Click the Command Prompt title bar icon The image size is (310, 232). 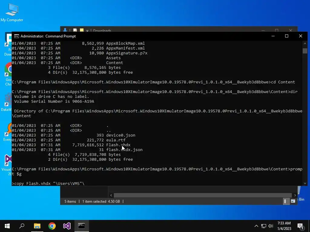tap(17, 36)
